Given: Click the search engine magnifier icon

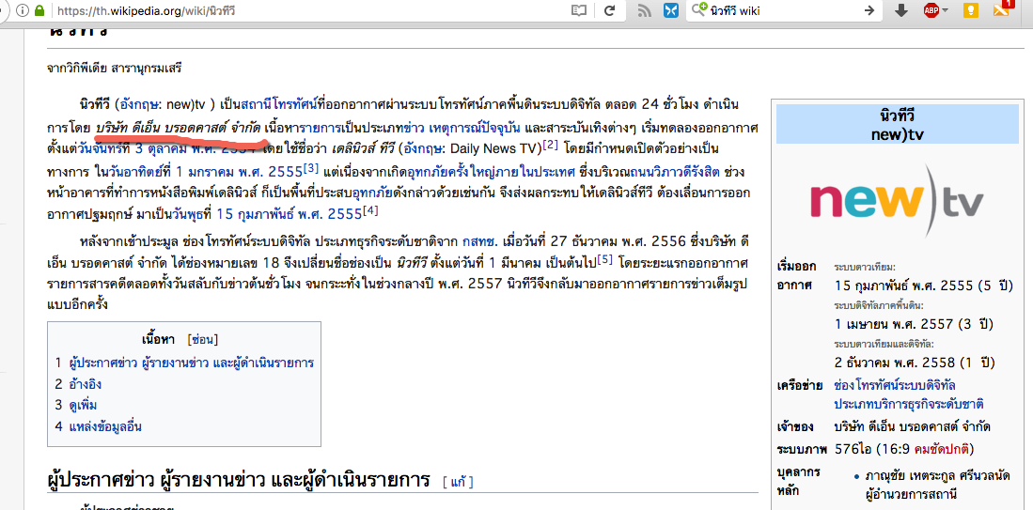Looking at the screenshot, I should coord(699,10).
